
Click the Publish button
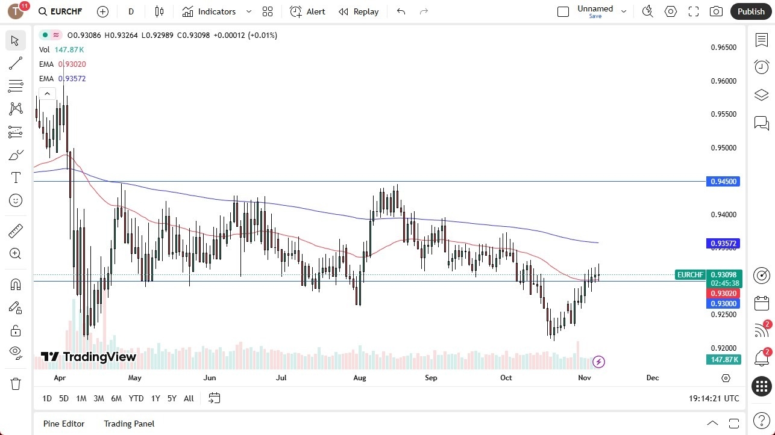pos(750,11)
